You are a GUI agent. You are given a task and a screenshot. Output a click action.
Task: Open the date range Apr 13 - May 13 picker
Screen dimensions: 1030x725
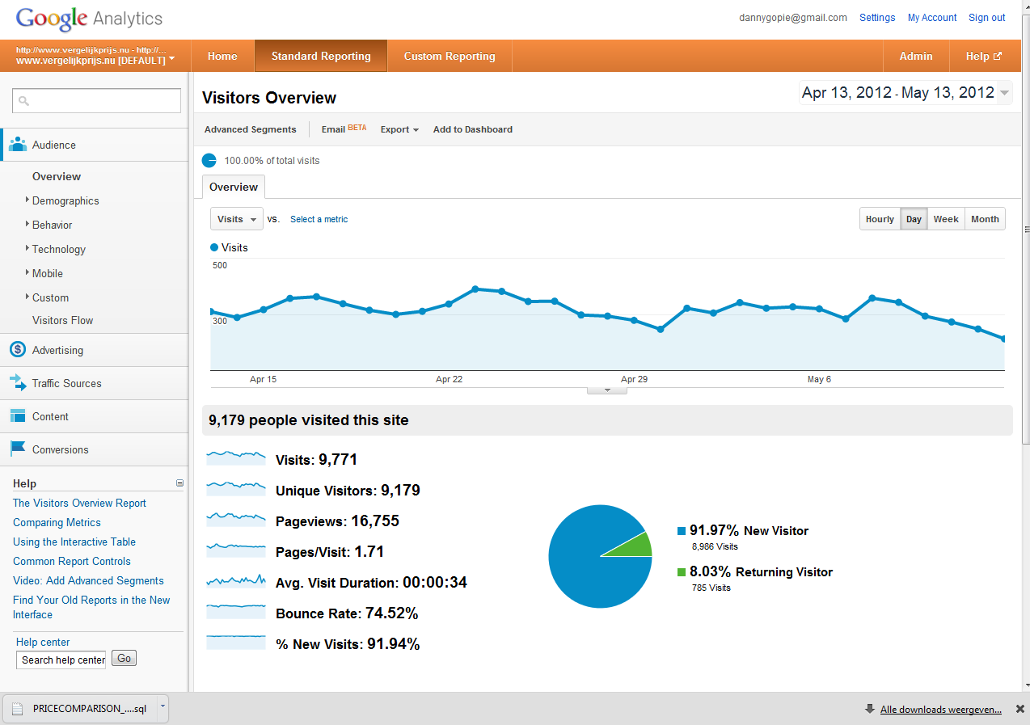click(905, 92)
